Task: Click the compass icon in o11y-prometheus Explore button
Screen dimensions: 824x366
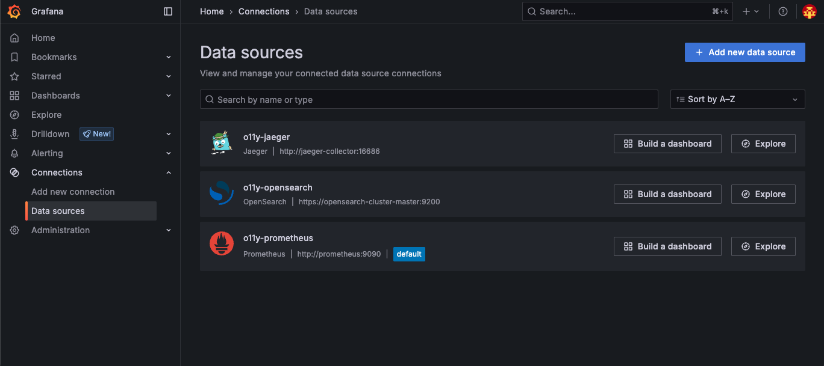Action: coord(746,246)
